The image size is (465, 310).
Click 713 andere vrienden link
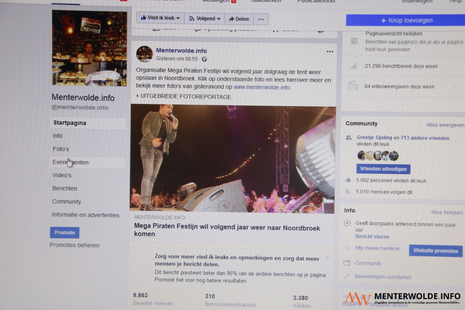[425, 138]
